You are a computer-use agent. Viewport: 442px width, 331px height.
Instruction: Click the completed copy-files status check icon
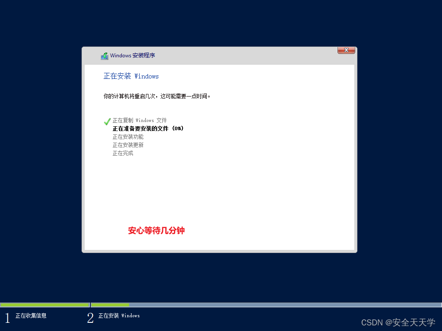point(107,121)
